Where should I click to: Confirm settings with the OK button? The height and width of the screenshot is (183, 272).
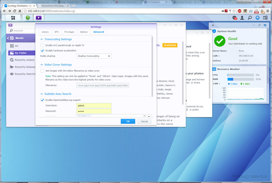[x=128, y=121]
